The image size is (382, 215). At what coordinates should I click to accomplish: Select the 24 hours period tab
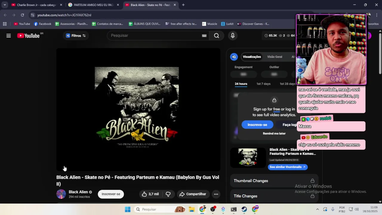241,84
